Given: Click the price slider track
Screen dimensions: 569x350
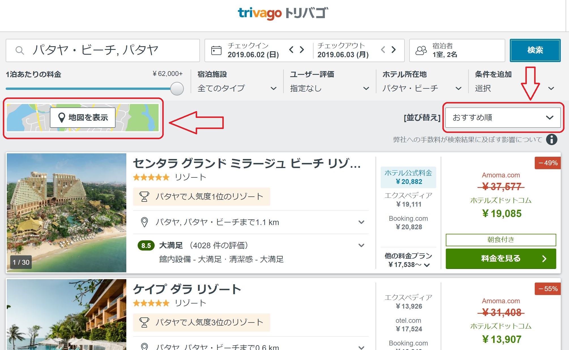Looking at the screenshot, I should [88, 89].
